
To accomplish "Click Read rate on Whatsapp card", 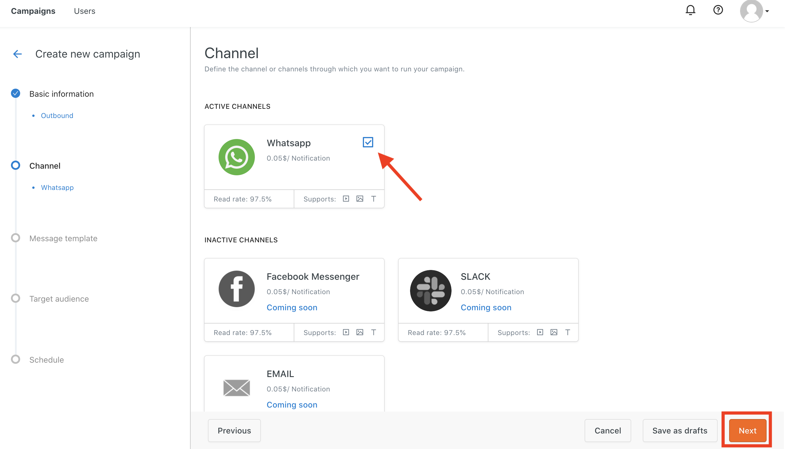I will click(x=242, y=199).
